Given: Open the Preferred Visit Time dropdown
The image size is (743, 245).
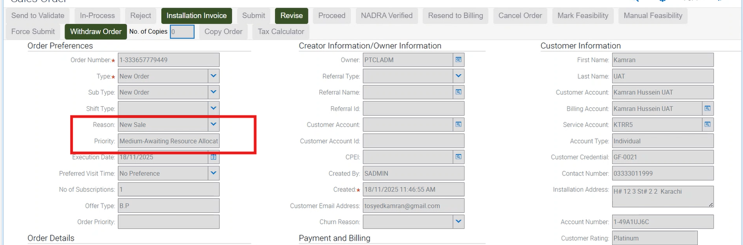Looking at the screenshot, I should pyautogui.click(x=214, y=173).
